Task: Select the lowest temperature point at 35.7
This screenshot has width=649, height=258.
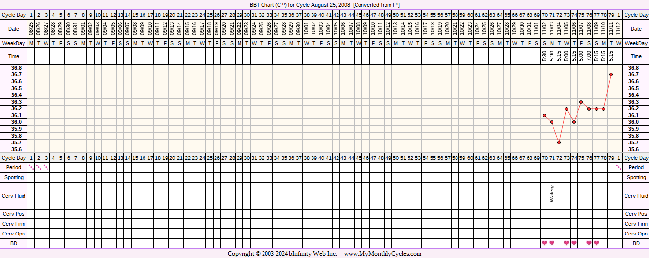Action: 559,142
